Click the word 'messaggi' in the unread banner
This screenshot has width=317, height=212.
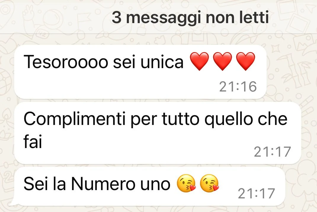(164, 18)
